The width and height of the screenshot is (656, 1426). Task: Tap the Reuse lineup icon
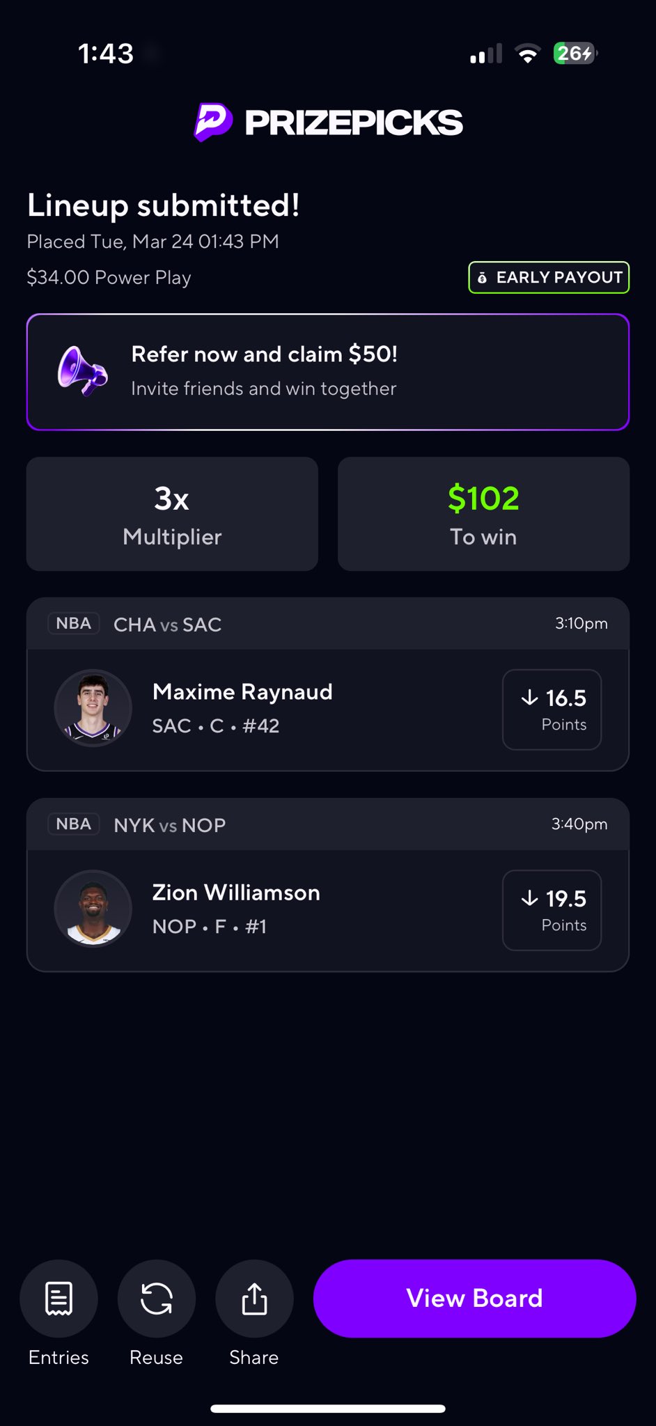pyautogui.click(x=157, y=1298)
